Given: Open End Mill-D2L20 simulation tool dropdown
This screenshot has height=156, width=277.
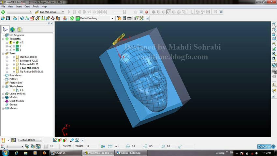Looking at the screenshot, I should click(x=63, y=12).
